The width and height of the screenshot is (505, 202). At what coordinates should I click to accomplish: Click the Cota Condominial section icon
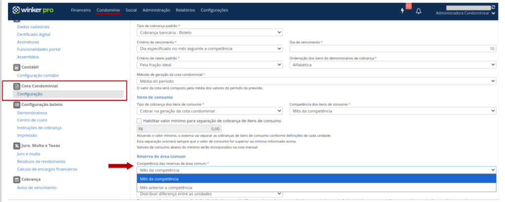pos(16,86)
